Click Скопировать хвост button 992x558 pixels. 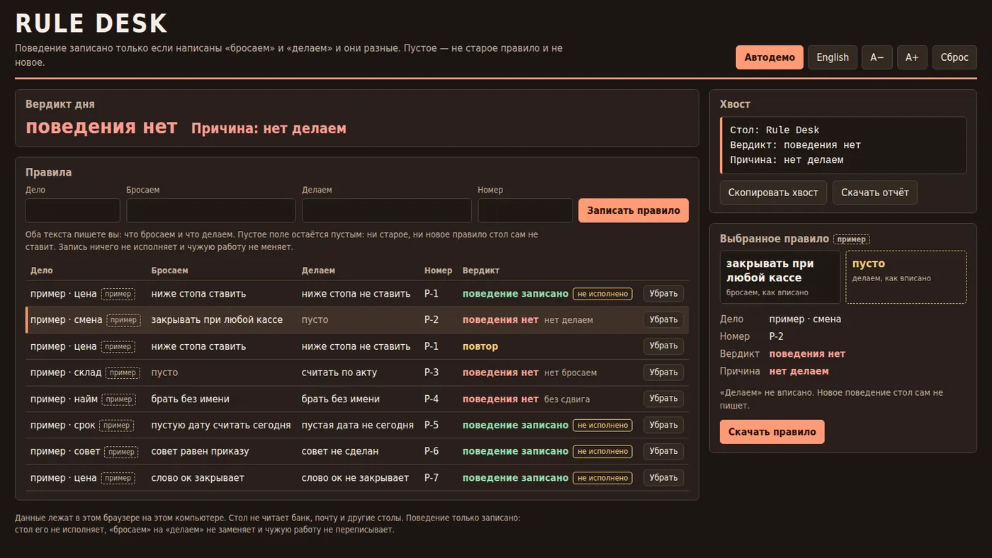click(773, 193)
